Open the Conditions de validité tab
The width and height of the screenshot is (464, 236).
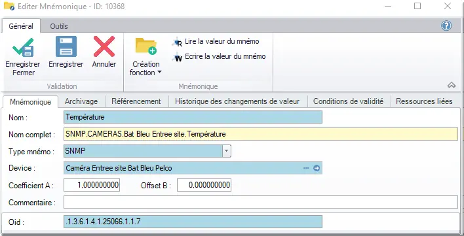coord(348,101)
